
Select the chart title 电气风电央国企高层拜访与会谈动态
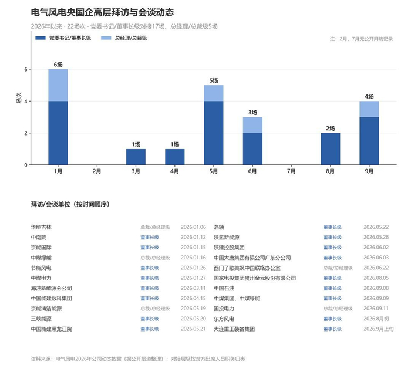(x=102, y=12)
